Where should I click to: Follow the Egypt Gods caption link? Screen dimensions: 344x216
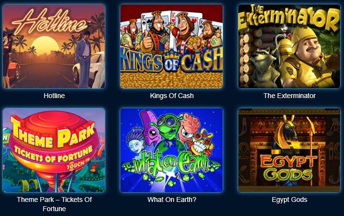pyautogui.click(x=289, y=199)
